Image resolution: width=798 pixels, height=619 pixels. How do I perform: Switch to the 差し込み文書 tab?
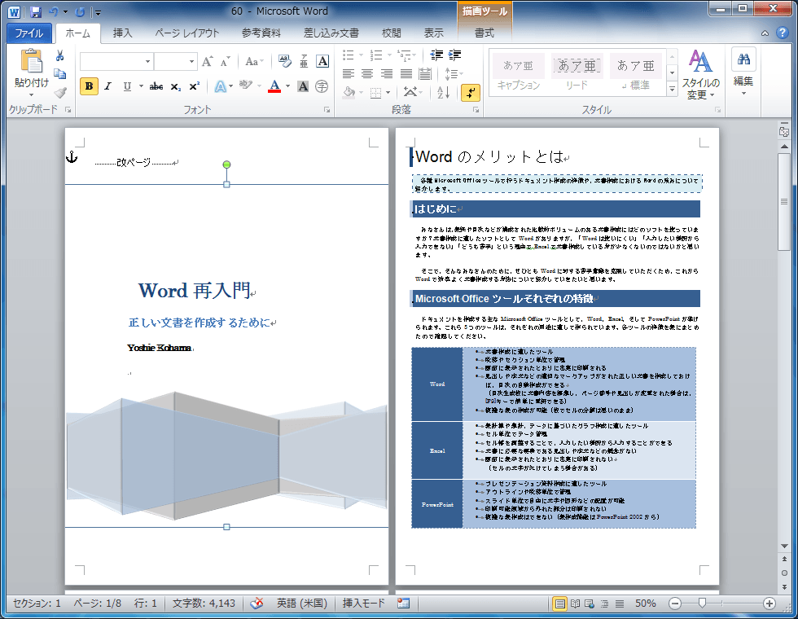point(331,33)
